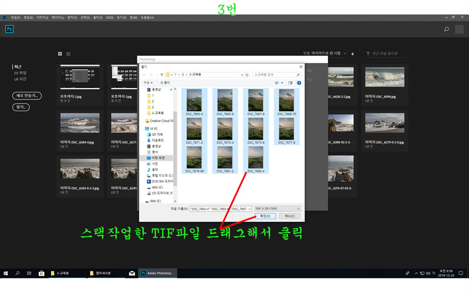Screen dimensions: 469x293
Task: Click 확인(O) button in Open dialog
Action: (265, 216)
